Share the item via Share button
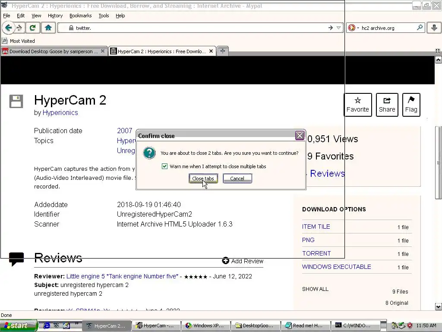The image size is (442, 332). point(387,105)
